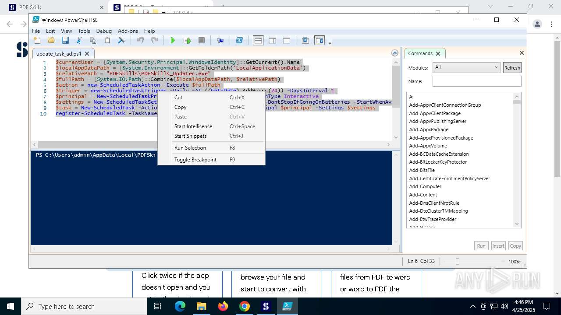Image resolution: width=561 pixels, height=315 pixels.
Task: Choose Run Selection from context menu
Action: (211, 148)
